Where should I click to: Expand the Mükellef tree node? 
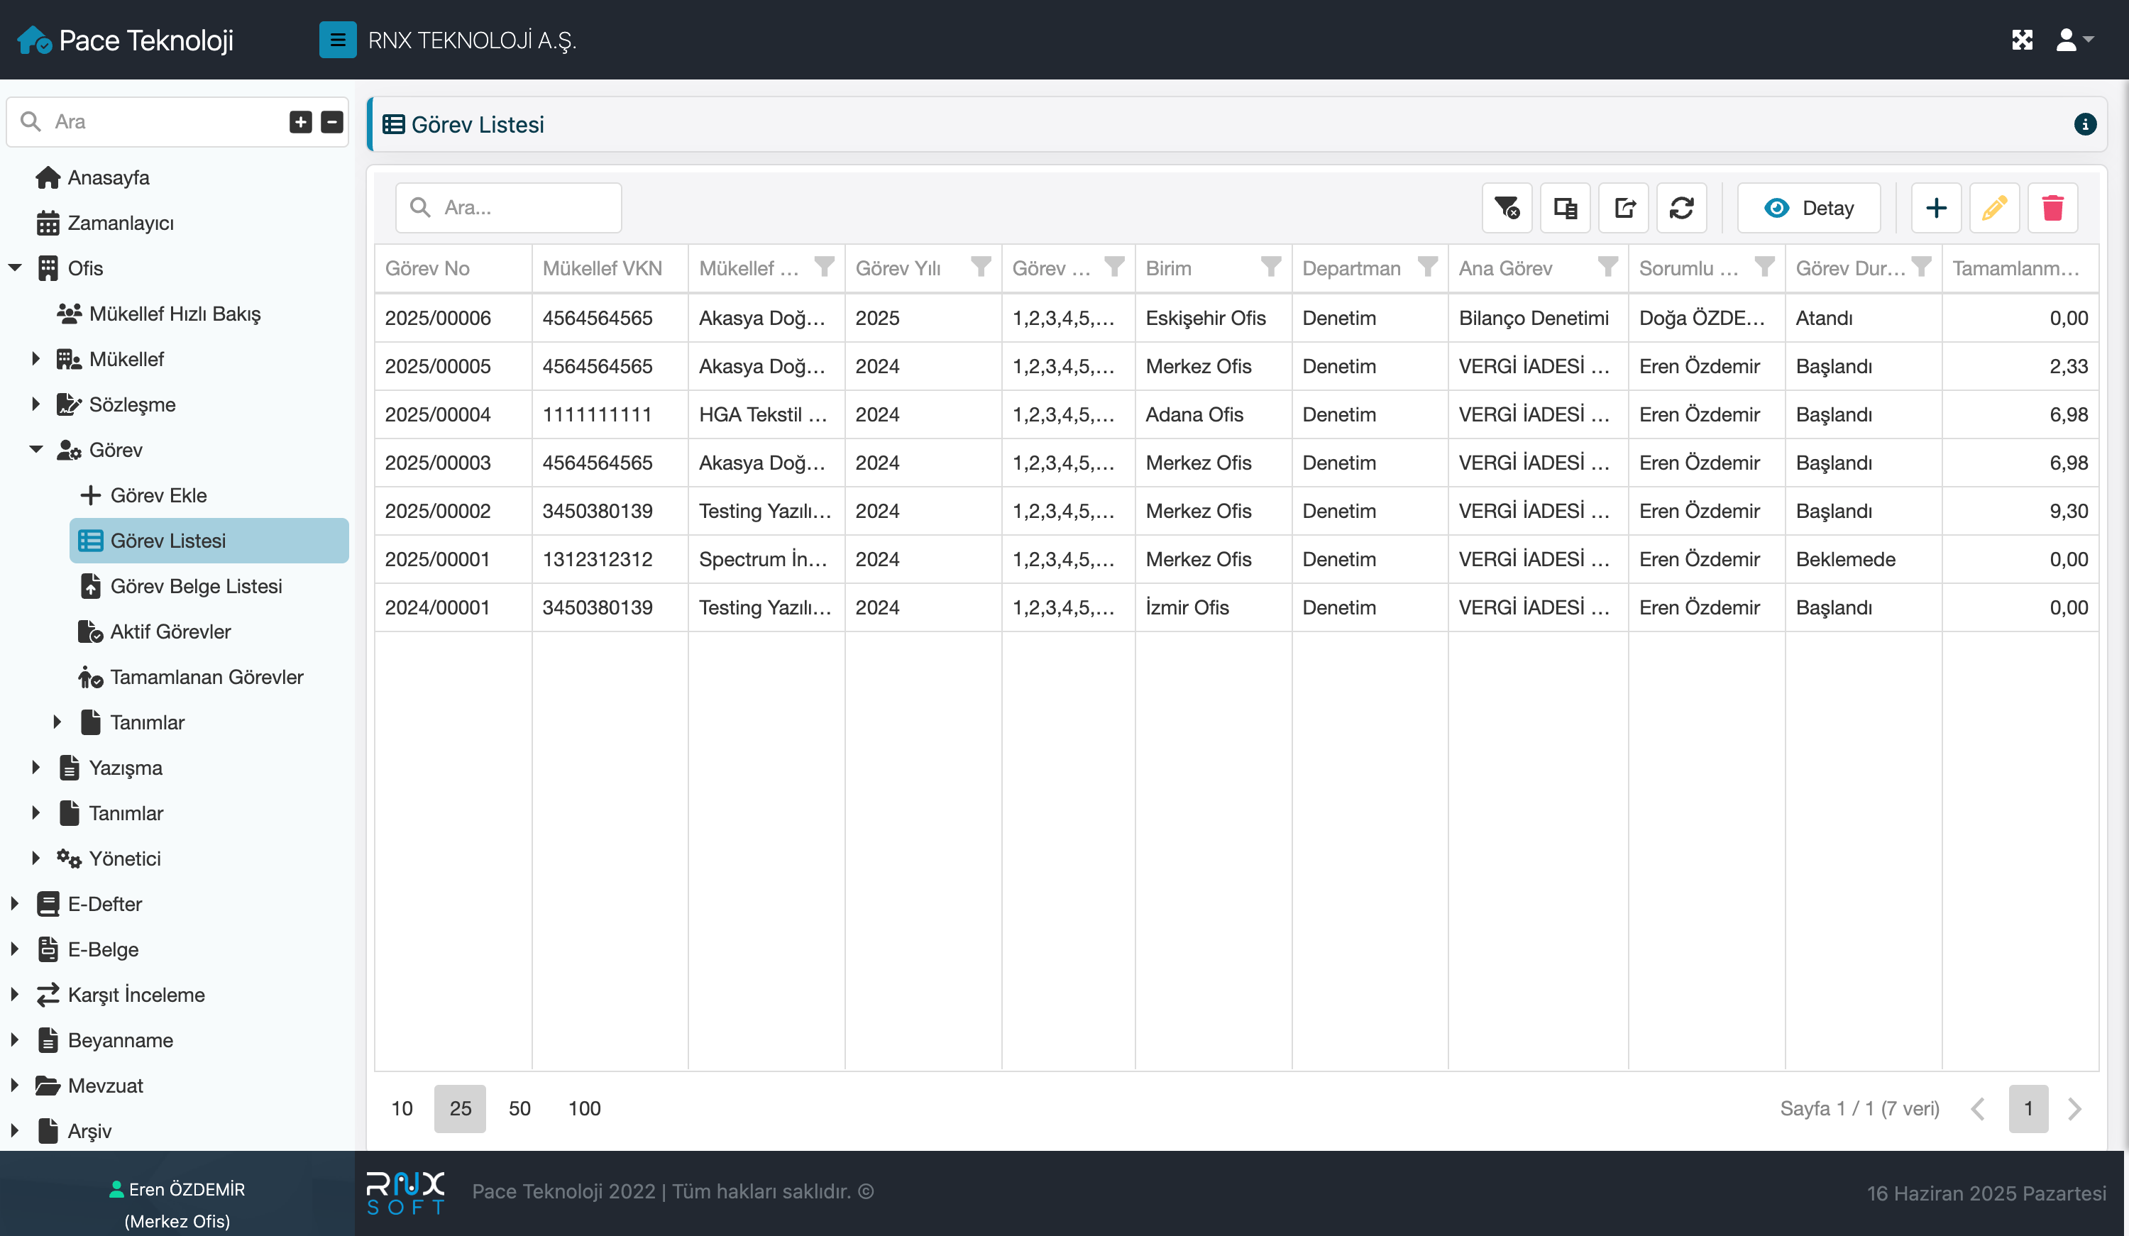[35, 359]
